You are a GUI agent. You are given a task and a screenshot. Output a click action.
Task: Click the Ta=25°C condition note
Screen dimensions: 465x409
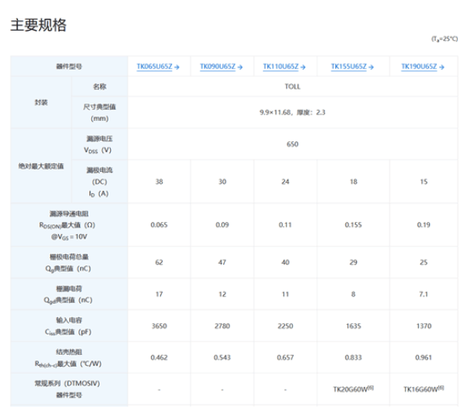tap(445, 38)
